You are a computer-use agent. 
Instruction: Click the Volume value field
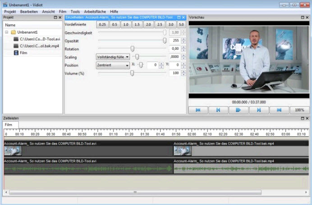174,73
